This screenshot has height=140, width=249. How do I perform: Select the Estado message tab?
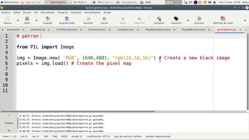[x=9, y=123]
